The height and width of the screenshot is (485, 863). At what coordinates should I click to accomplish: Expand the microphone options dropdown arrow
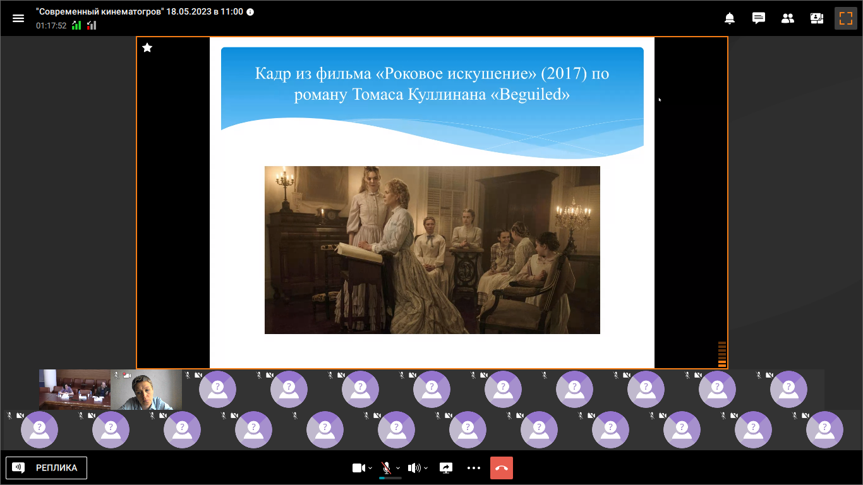point(398,468)
